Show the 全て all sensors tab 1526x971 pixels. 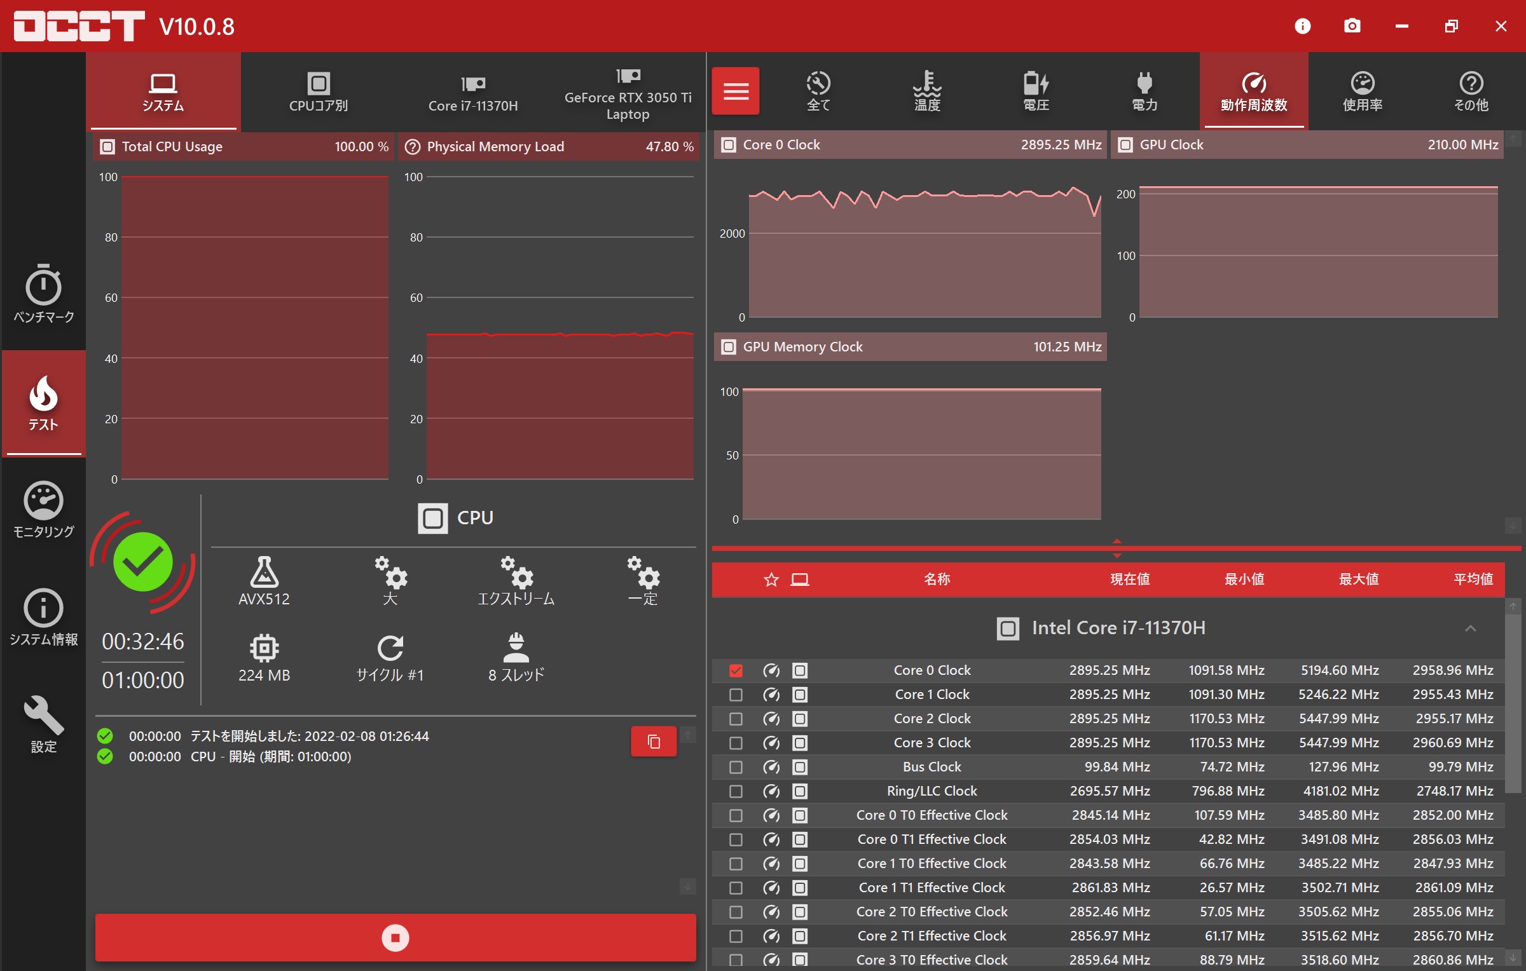tap(818, 91)
